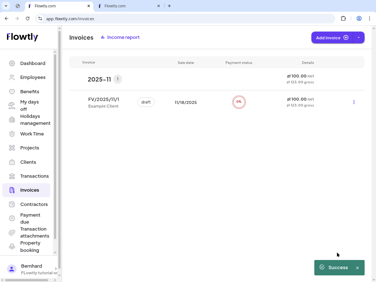Screen dimensions: 376x282
Task: Open the Invoices document icon
Action: click(11, 190)
